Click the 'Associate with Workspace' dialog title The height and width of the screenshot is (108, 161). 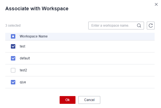(x=37, y=9)
